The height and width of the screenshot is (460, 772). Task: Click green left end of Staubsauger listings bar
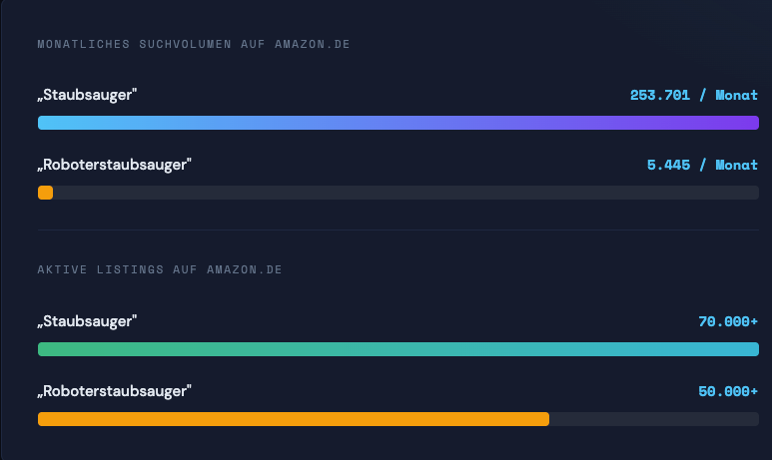click(60, 349)
